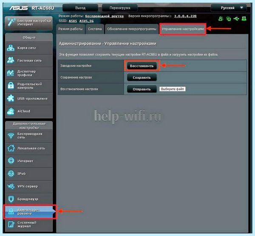Open Диспетчер трафика traffic manager icon
255x236 pixels.
coord(11,73)
